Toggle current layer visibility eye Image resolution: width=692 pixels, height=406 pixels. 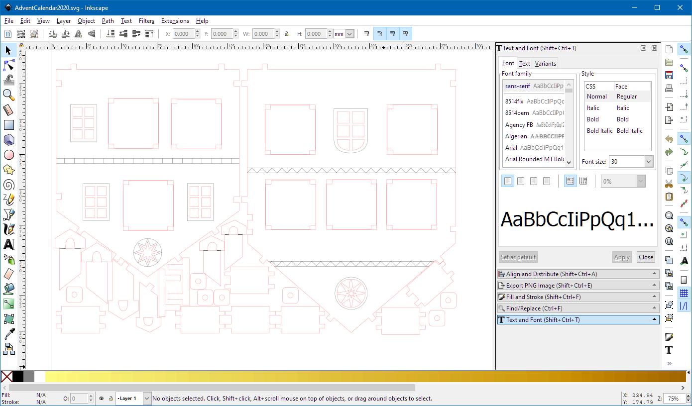[102, 399]
